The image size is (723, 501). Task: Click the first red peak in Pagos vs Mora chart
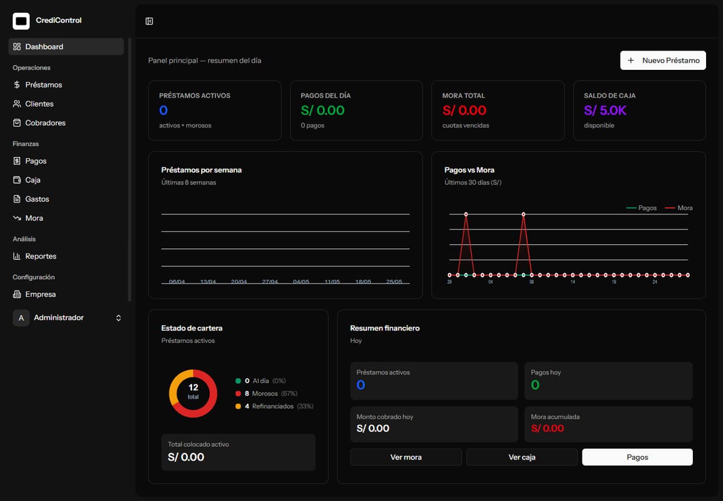[466, 214]
